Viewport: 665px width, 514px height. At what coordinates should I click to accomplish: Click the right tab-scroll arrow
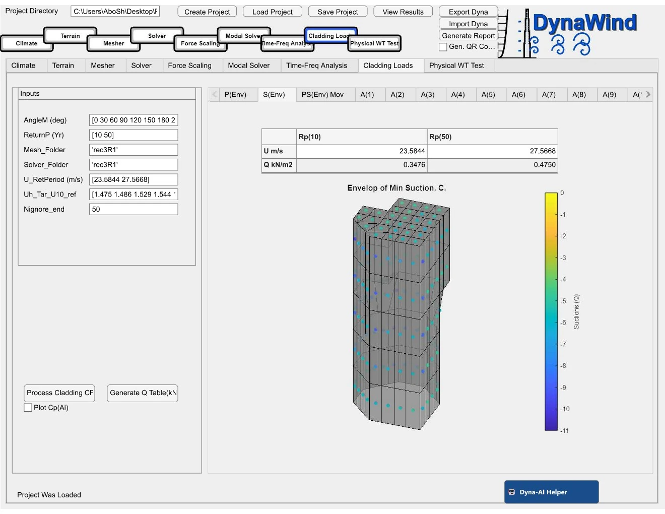649,94
